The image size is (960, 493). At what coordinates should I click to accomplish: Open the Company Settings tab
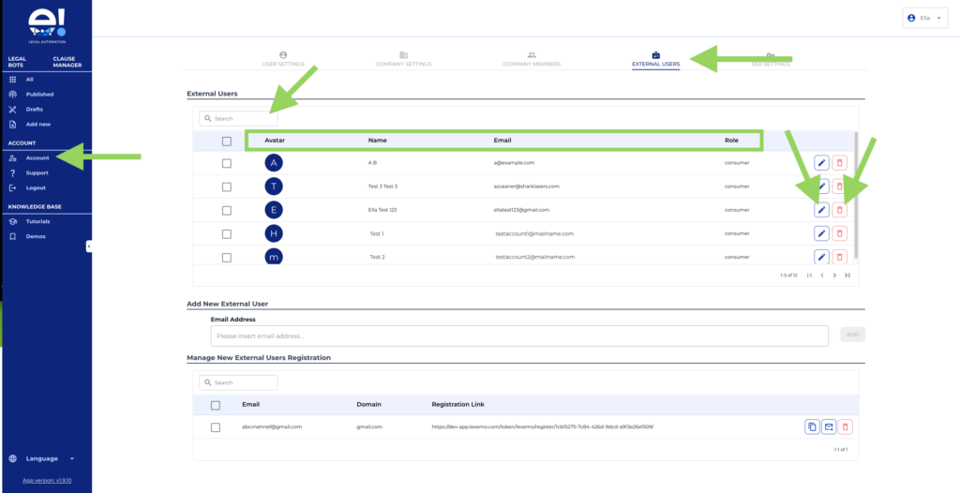[403, 59]
